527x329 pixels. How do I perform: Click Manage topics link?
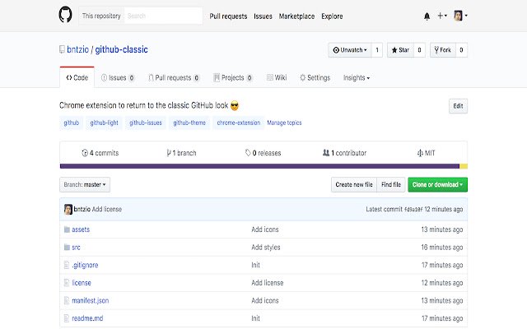pos(284,123)
